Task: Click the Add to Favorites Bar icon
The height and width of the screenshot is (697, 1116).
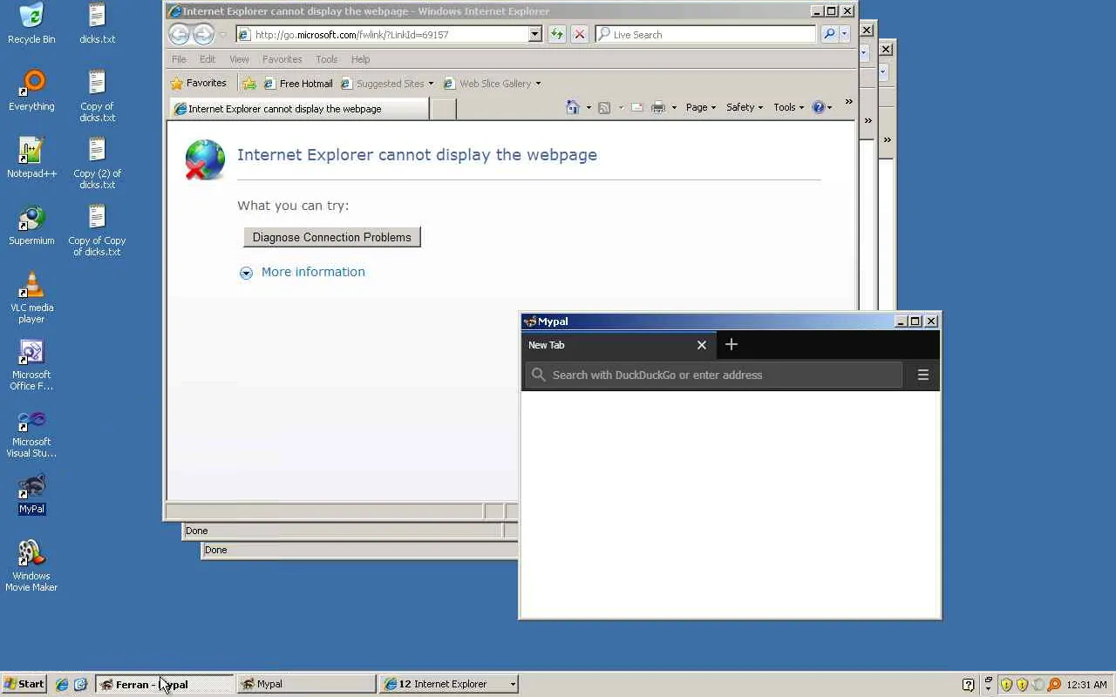Action: [x=249, y=84]
